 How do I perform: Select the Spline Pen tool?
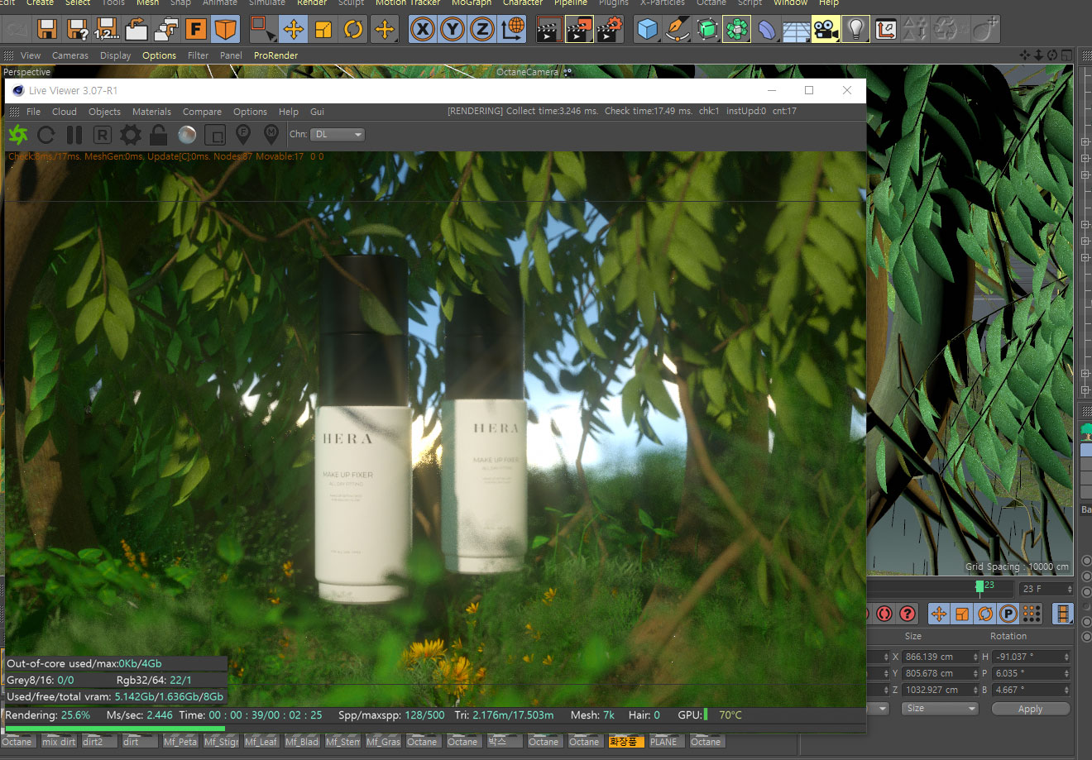pos(678,30)
